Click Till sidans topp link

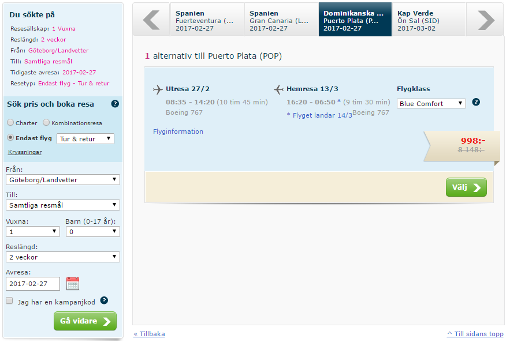pyautogui.click(x=475, y=334)
